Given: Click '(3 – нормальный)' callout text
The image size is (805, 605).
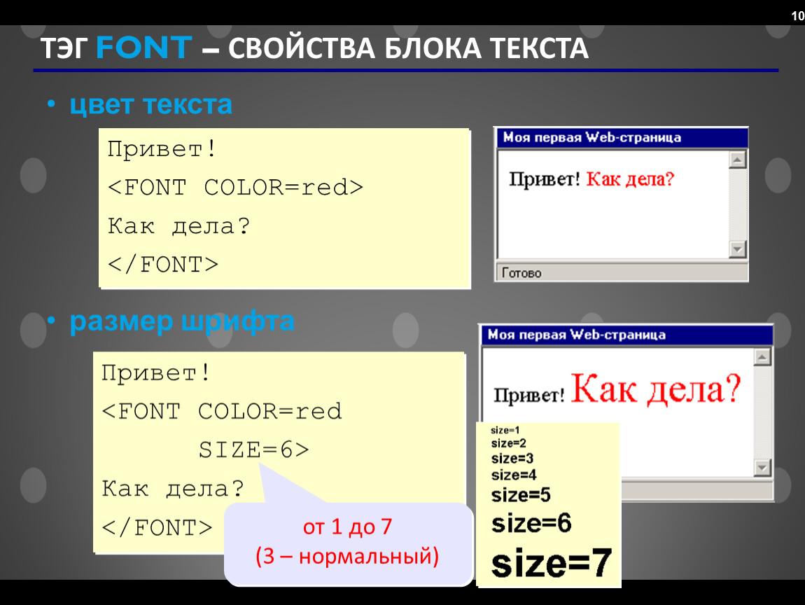Looking at the screenshot, I should (348, 556).
